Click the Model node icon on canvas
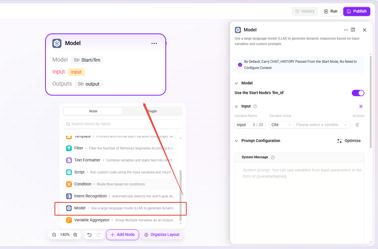This screenshot has height=249, width=378. tap(57, 43)
